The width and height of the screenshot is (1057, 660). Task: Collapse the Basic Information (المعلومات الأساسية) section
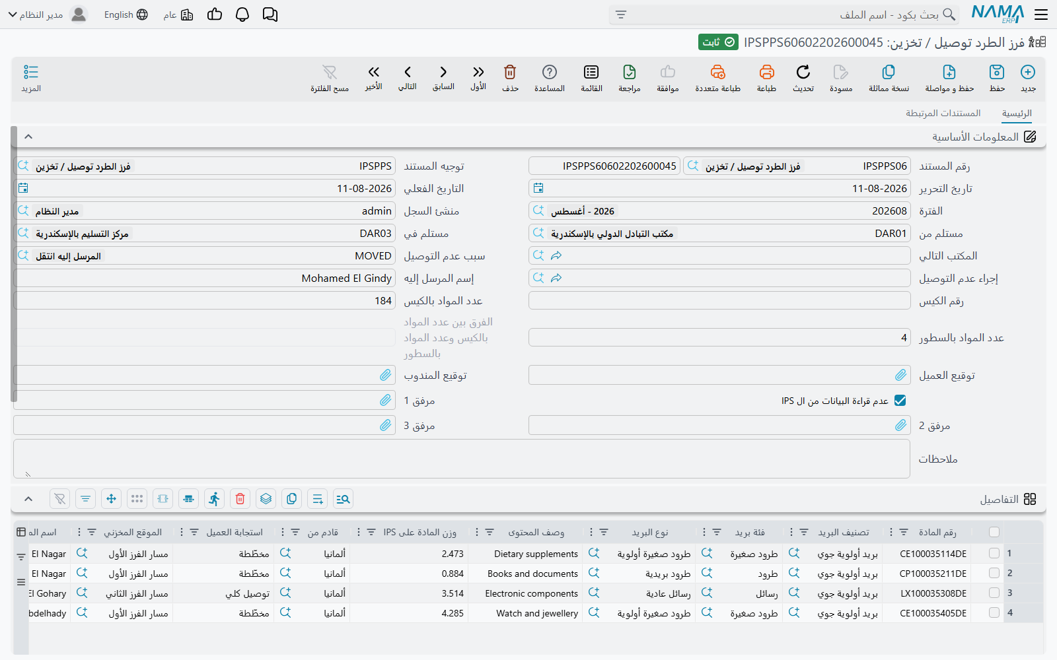pyautogui.click(x=28, y=137)
